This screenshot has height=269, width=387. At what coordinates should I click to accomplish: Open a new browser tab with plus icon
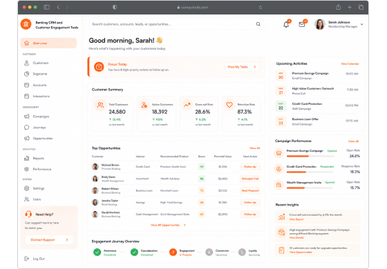350,7
